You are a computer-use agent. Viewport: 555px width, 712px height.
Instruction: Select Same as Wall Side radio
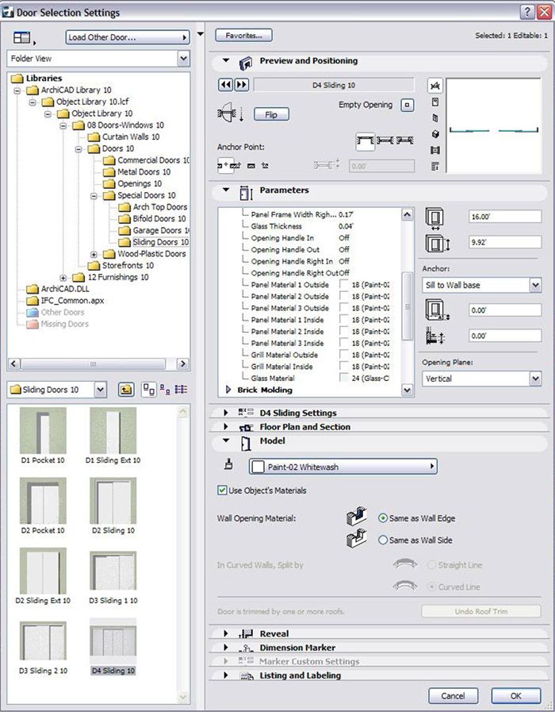click(383, 540)
